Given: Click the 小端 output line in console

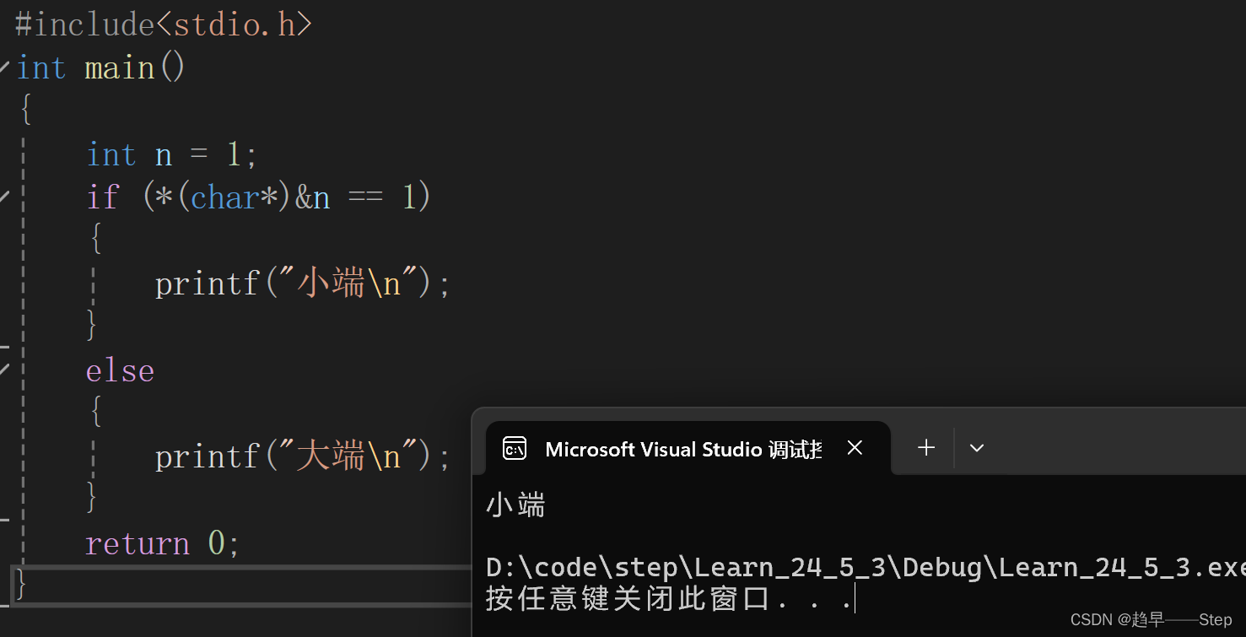Looking at the screenshot, I should coord(515,506).
